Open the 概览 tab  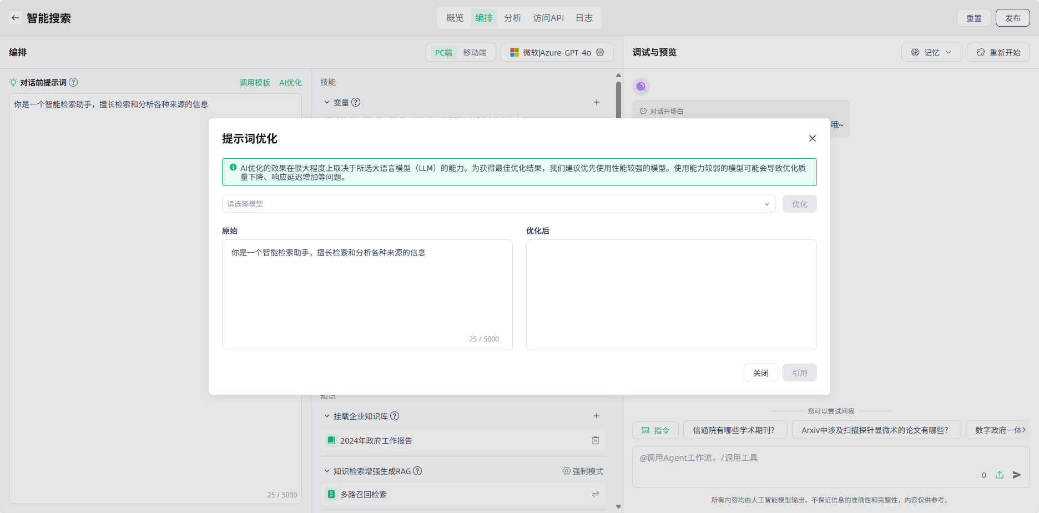coord(455,18)
